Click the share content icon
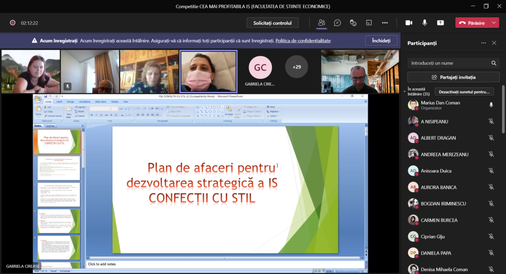506x274 pixels. 440,23
